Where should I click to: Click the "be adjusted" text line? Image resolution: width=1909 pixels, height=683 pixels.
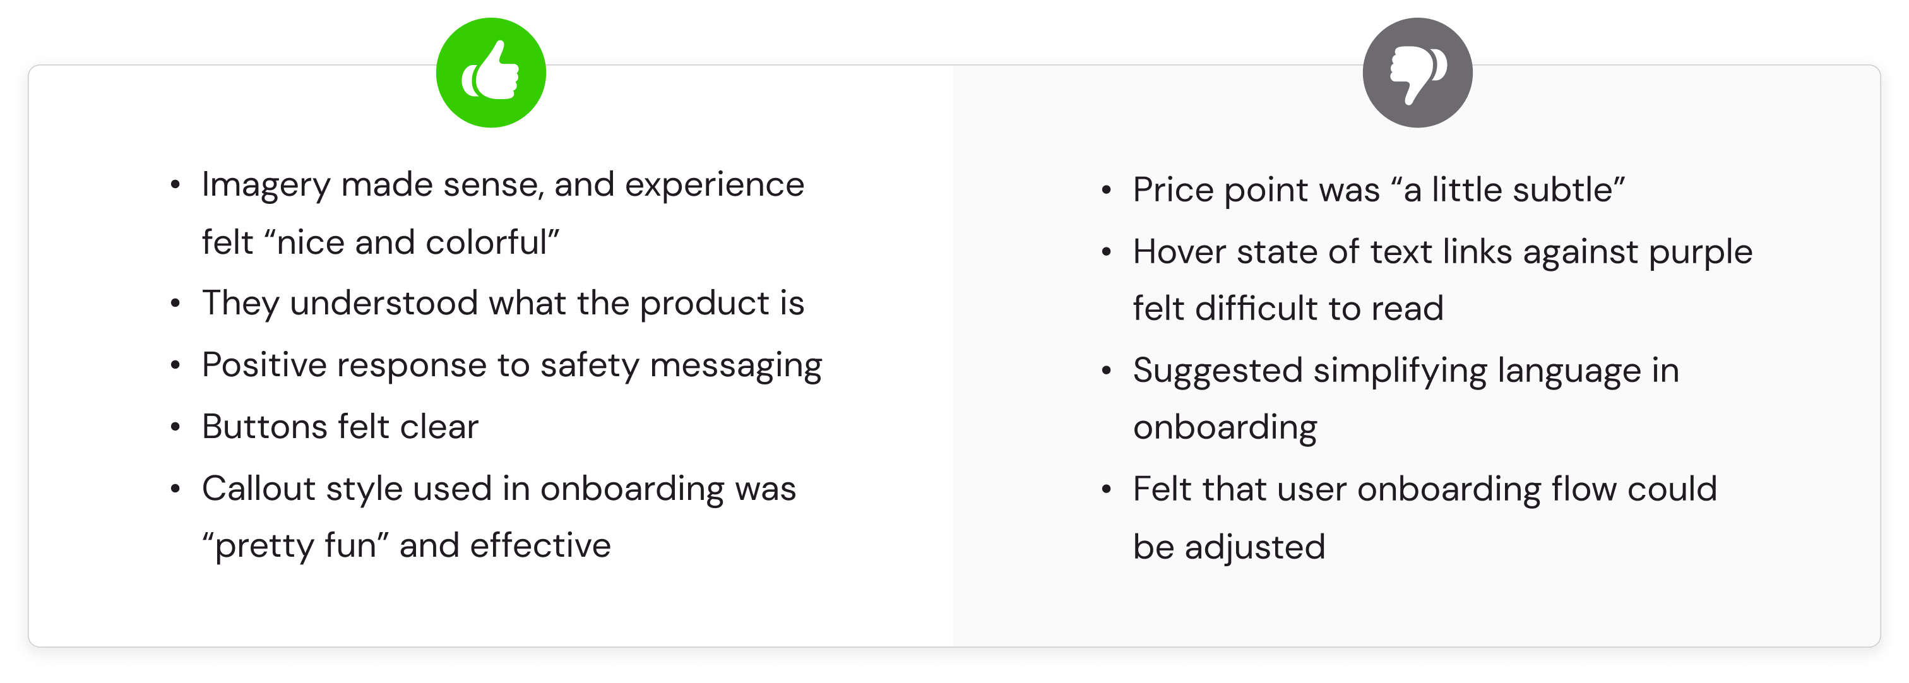[x=1228, y=547]
